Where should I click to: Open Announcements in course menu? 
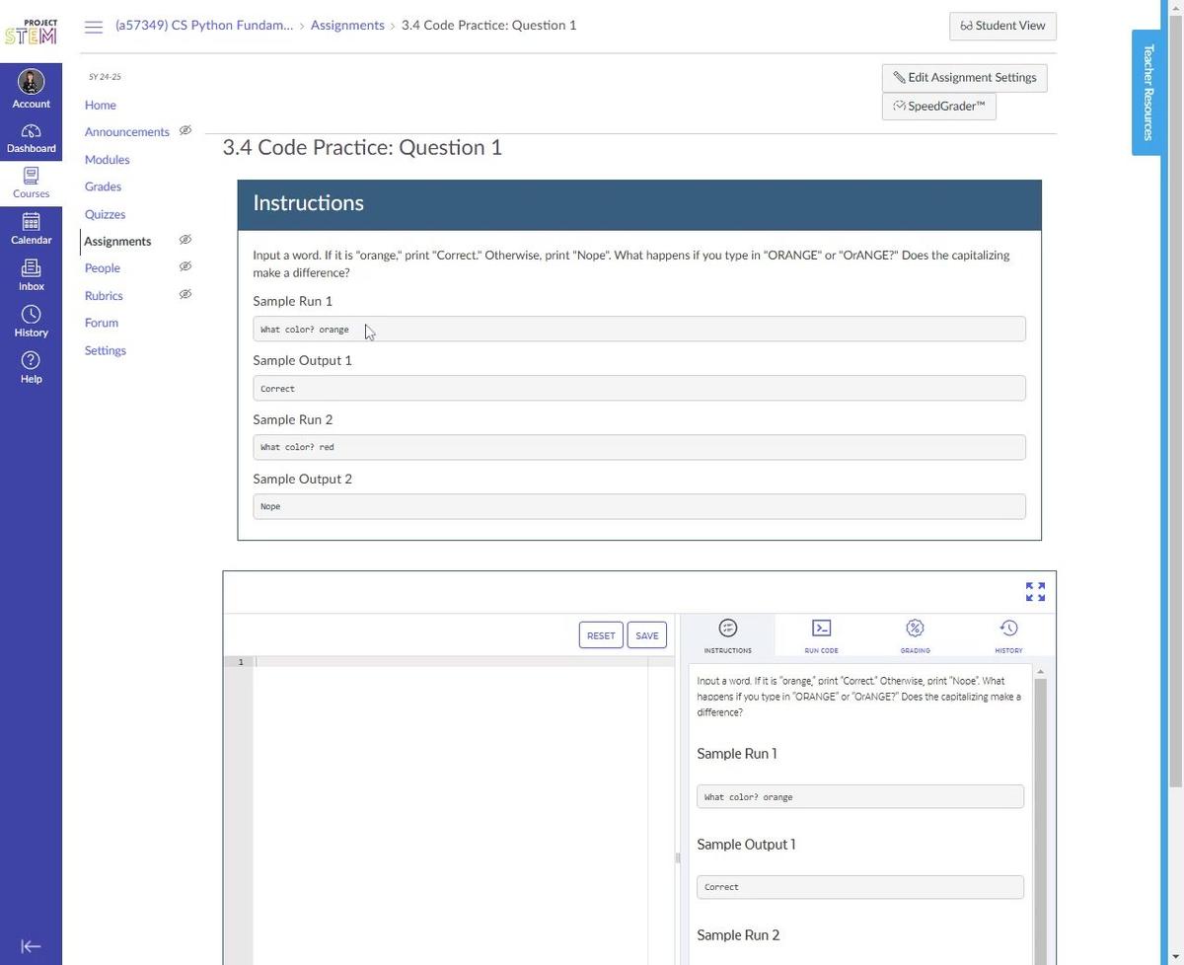(126, 132)
